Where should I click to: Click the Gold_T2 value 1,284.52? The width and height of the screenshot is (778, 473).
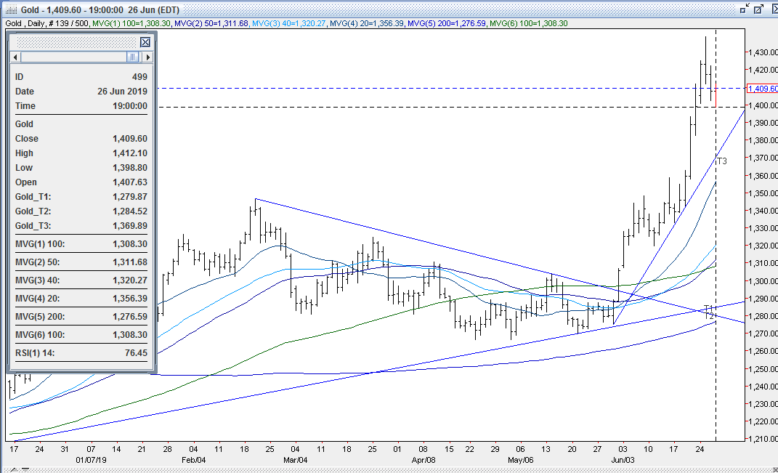[x=130, y=211]
